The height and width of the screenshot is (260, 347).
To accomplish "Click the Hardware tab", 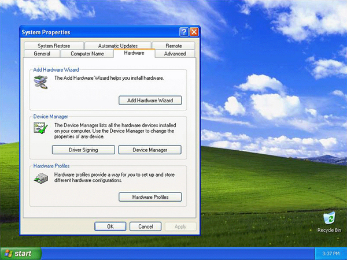I will tap(134, 53).
